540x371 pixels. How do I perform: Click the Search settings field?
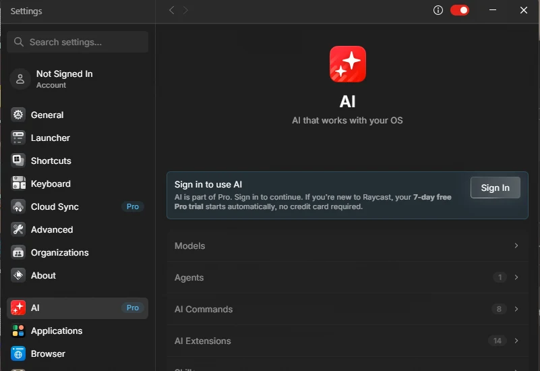pyautogui.click(x=78, y=42)
